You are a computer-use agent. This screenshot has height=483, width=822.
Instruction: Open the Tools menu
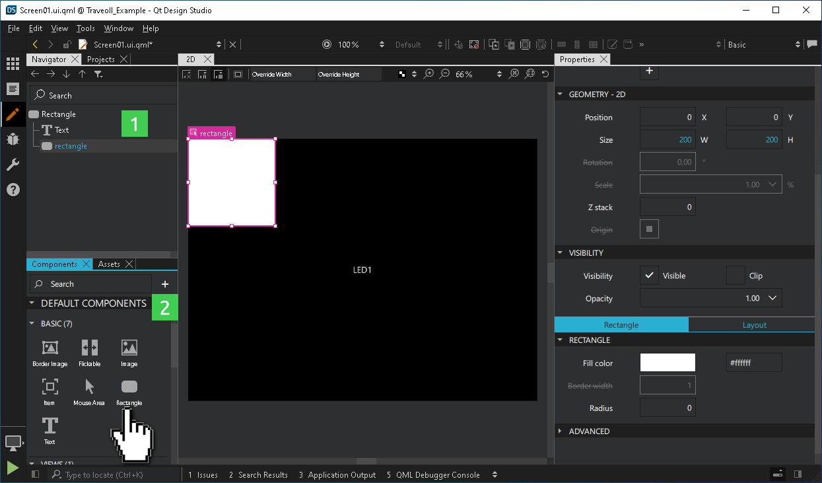(x=85, y=28)
